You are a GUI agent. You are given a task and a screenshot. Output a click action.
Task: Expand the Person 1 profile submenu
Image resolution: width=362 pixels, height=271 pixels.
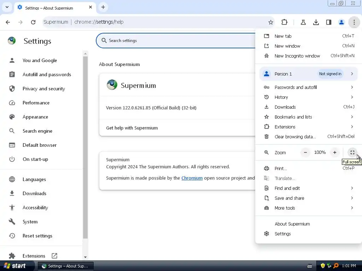click(x=309, y=74)
